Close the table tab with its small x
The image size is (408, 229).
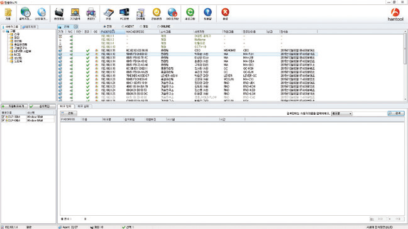(x=75, y=26)
